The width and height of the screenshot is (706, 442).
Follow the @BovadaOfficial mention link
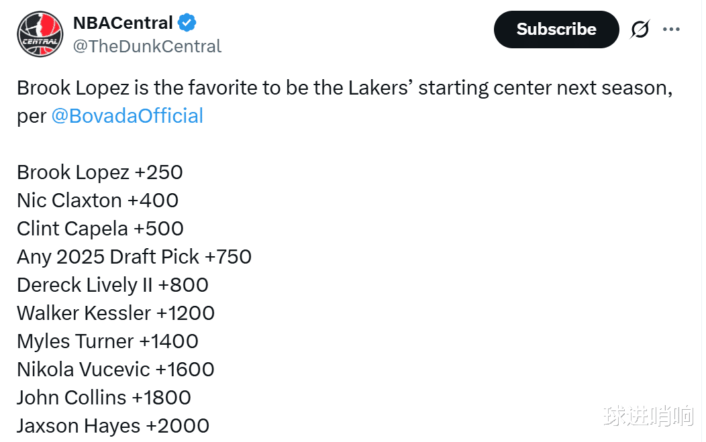click(128, 115)
